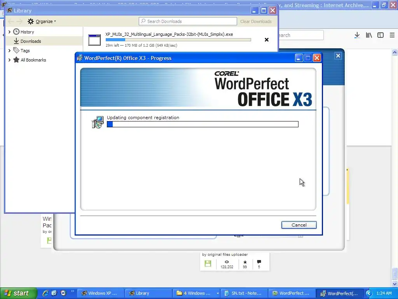Open the Windows start menu
This screenshot has width=398, height=299.
[x=18, y=293]
